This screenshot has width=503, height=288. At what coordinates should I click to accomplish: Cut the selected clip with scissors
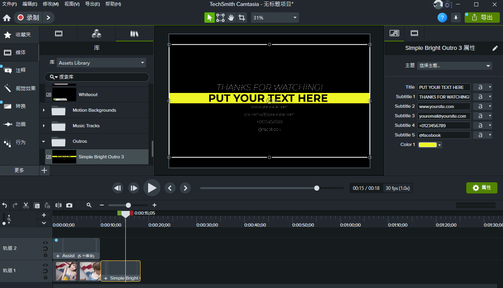pos(26,205)
